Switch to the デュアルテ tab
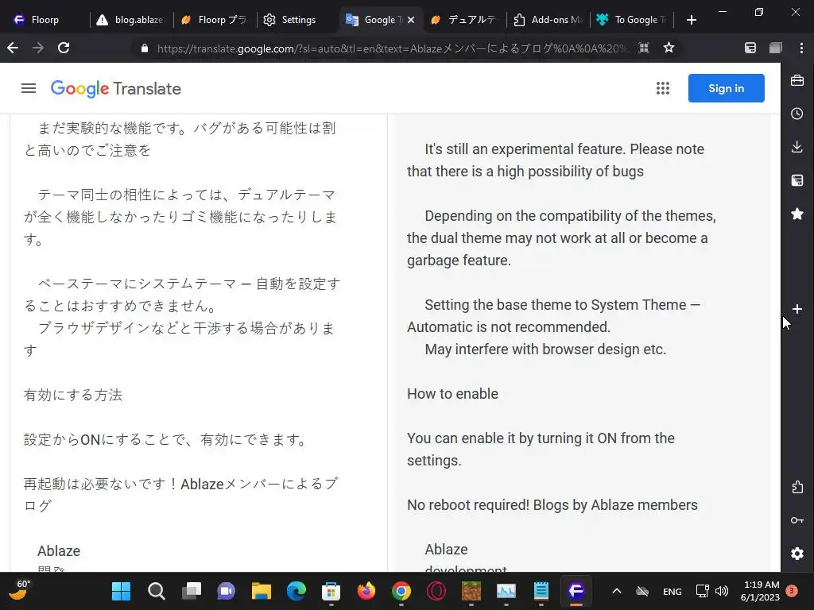814x610 pixels. click(x=463, y=20)
